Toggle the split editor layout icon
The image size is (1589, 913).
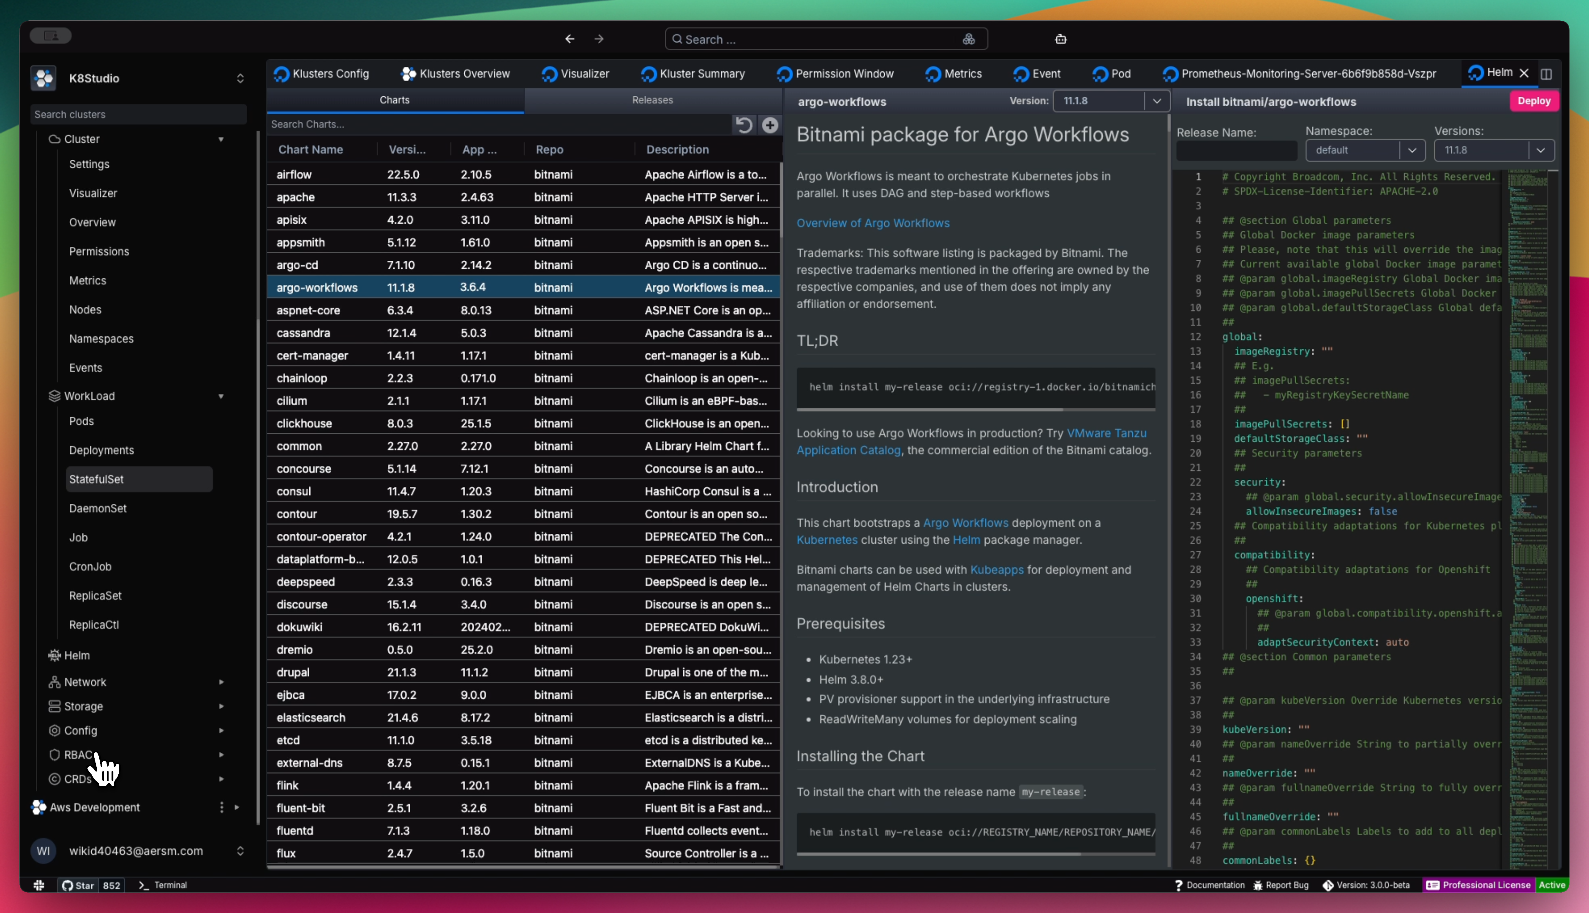click(x=1546, y=74)
